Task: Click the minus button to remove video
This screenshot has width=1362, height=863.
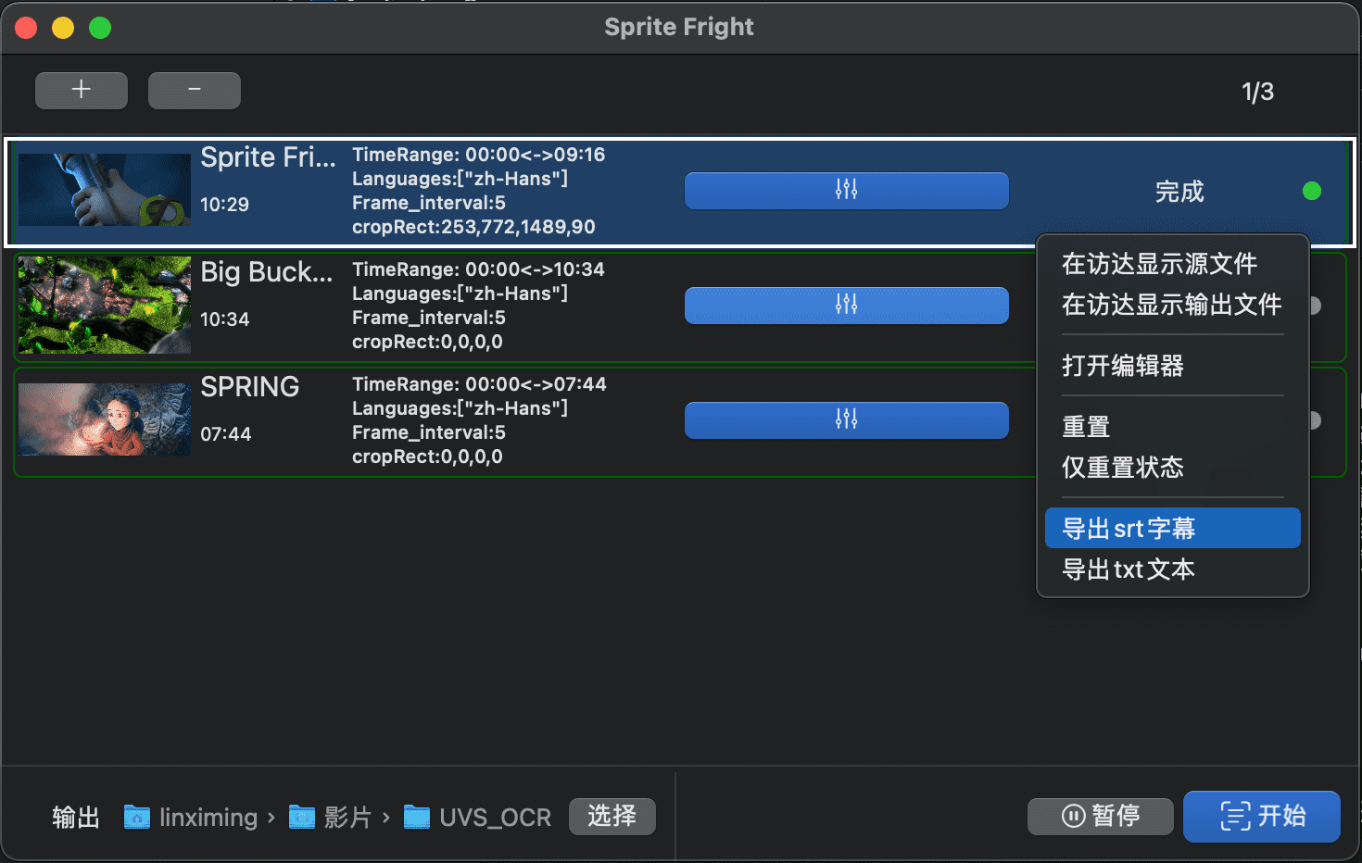Action: 195,90
